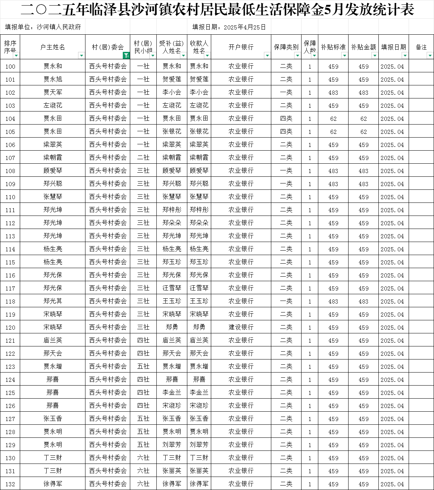Screen dimensions: 434x490
Task: Select 受补人 cell 汪雪琴 in row 117
Action: pos(172,288)
